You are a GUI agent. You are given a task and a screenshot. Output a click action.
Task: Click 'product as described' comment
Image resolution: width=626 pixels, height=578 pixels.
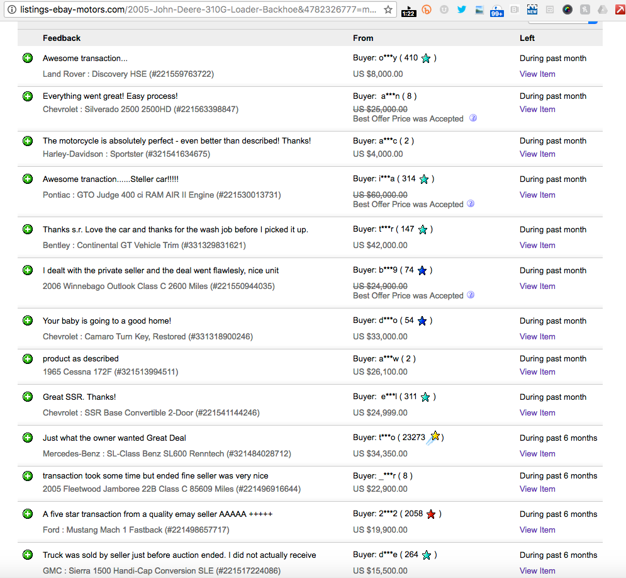point(81,358)
